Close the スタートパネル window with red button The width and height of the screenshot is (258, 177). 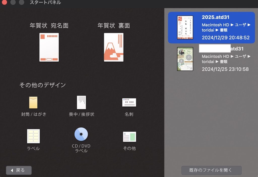(4, 2)
